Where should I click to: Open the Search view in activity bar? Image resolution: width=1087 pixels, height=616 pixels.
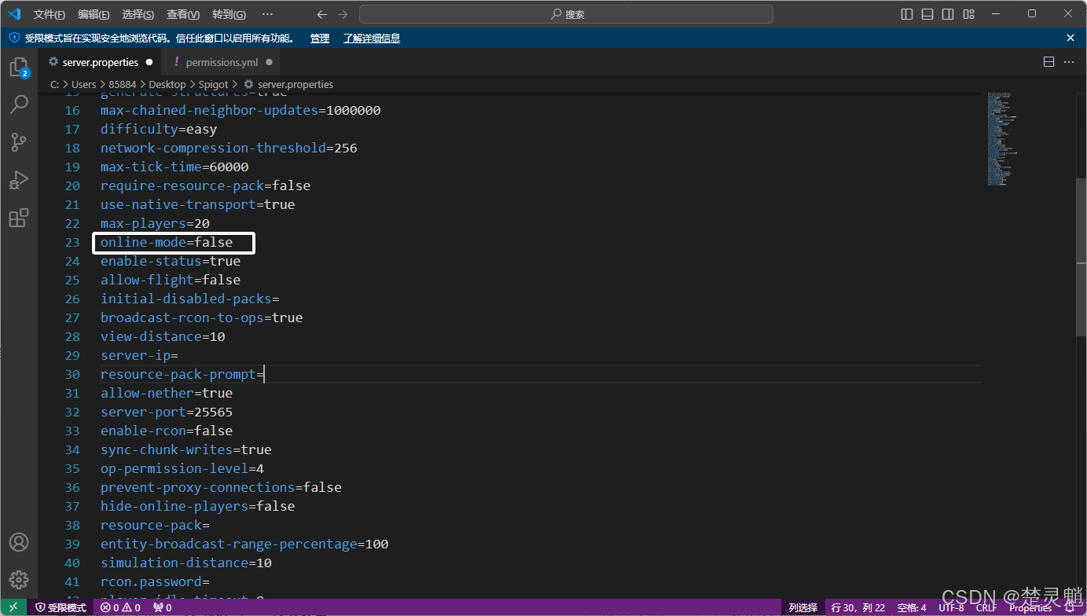pyautogui.click(x=19, y=104)
